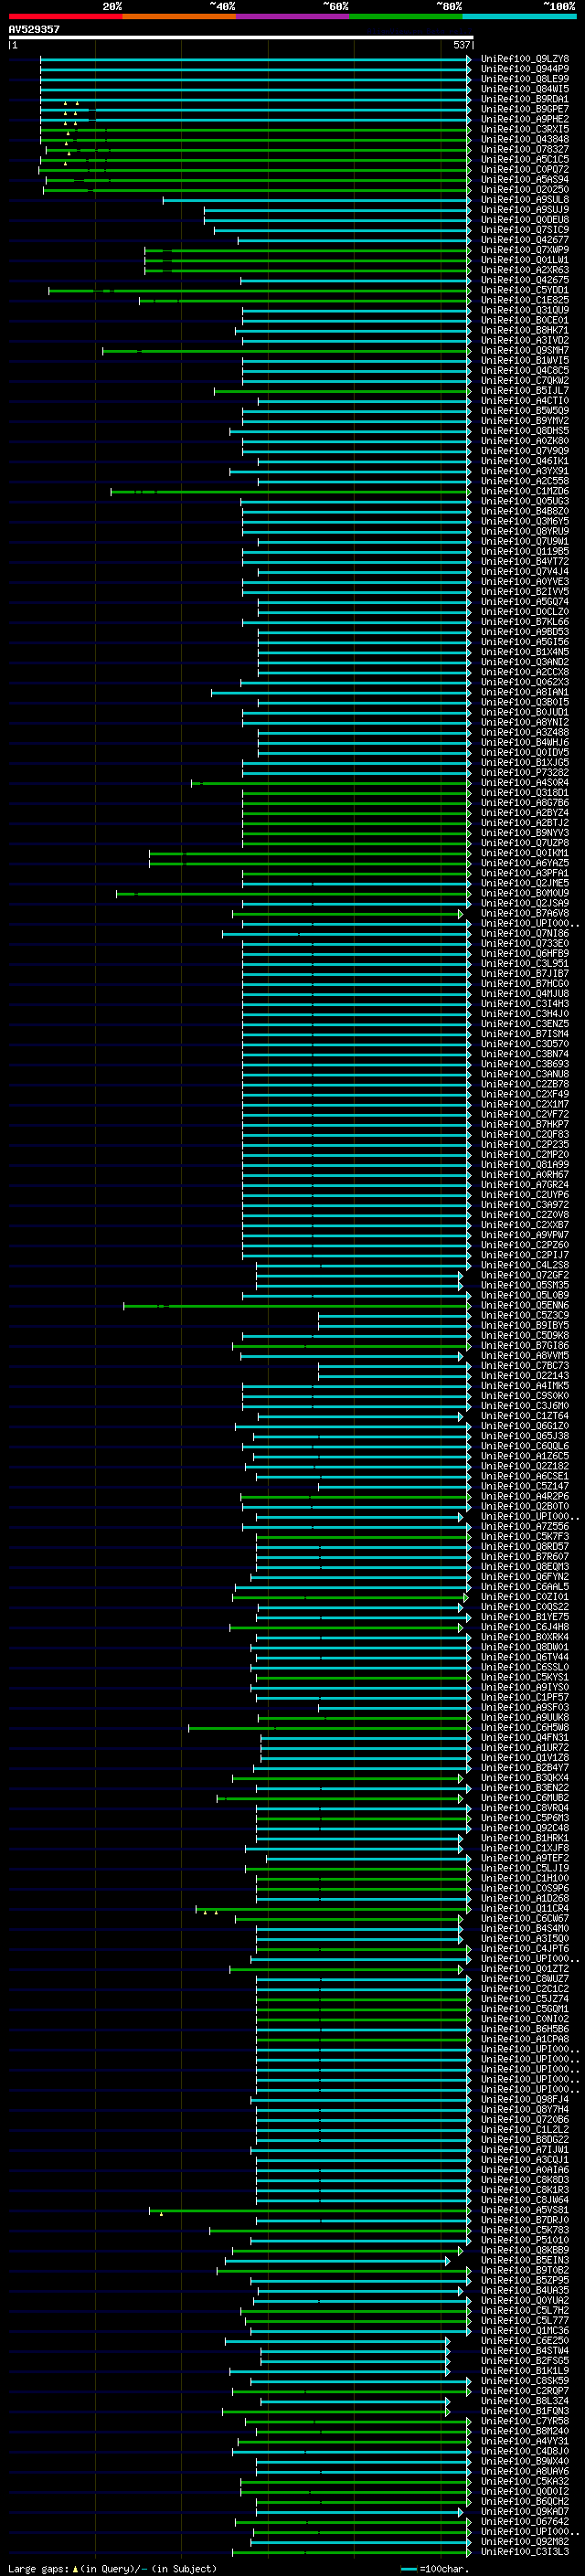Select hit UniRef100_C2ZB78
585x2576 pixels.
pyautogui.click(x=524, y=1084)
